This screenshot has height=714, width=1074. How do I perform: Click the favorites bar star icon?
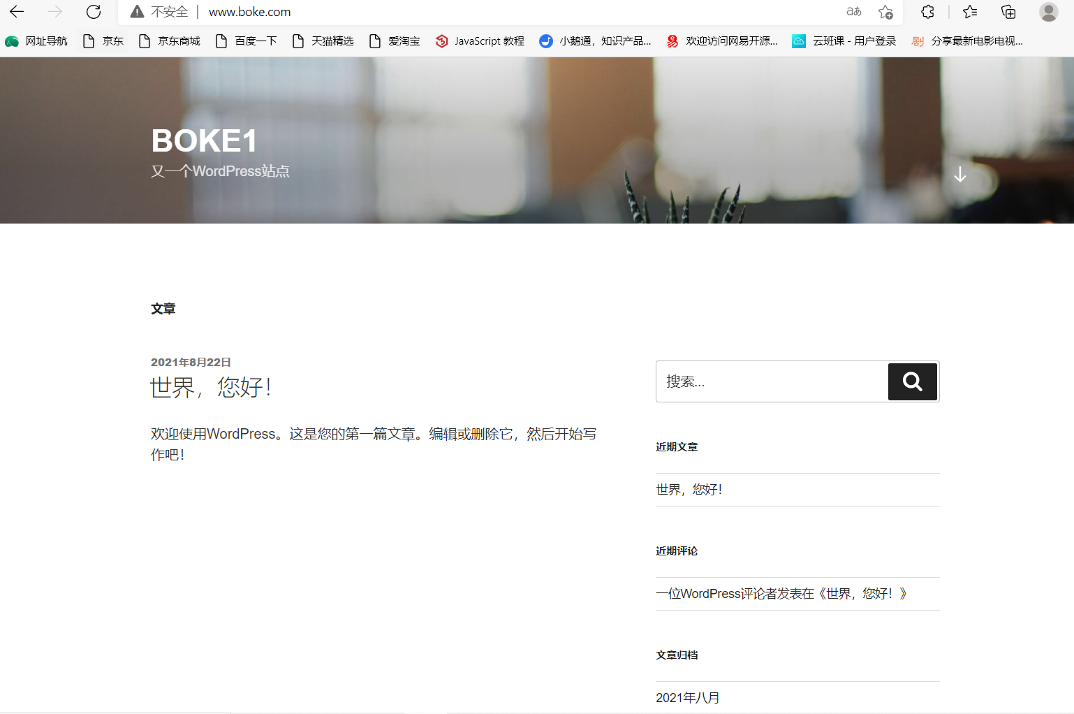[969, 12]
